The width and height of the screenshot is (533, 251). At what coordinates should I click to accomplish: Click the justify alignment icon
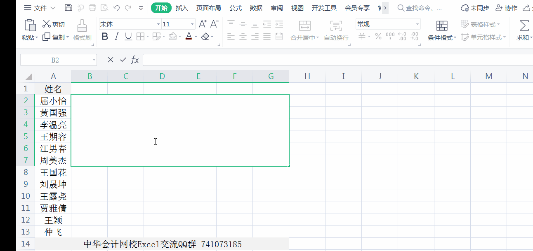[267, 37]
